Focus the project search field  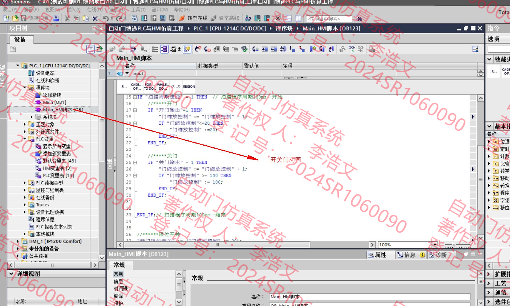click(329, 19)
